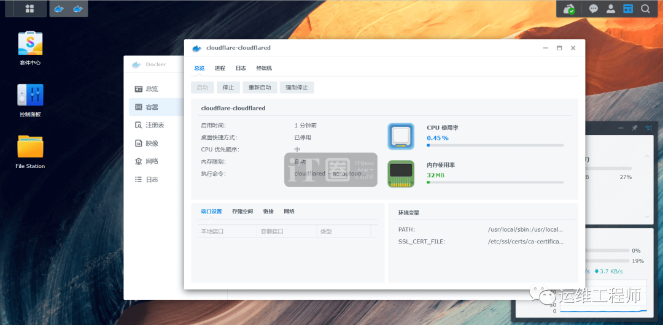Click the 本地端口 column header

[227, 231]
